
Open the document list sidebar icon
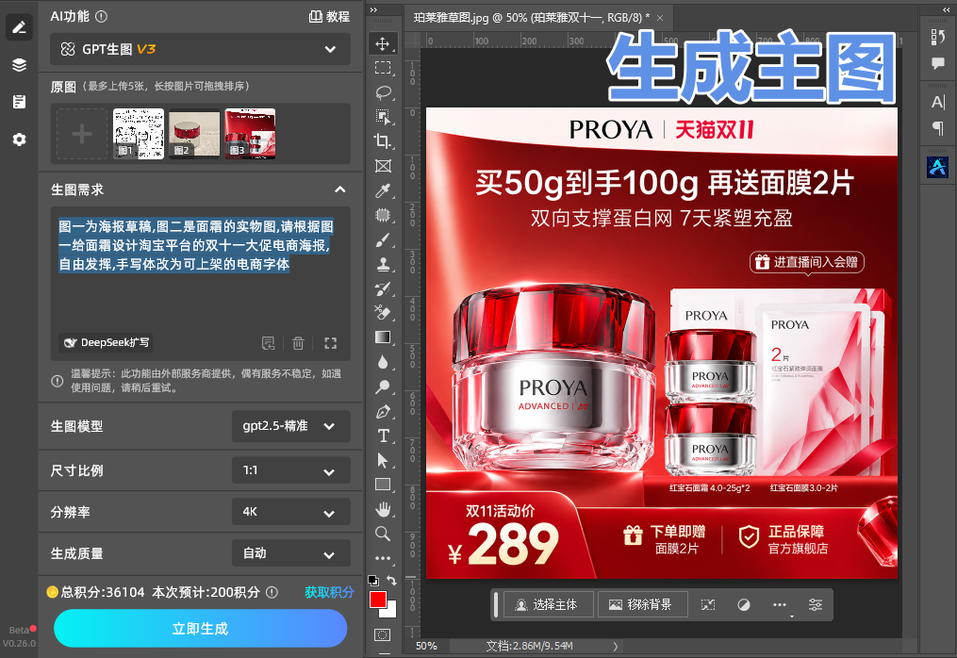click(x=19, y=102)
